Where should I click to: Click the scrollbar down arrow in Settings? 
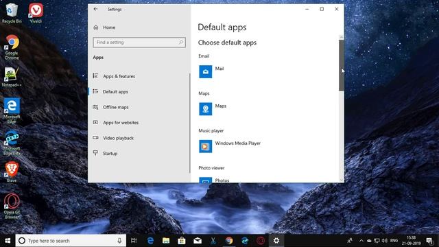click(342, 180)
